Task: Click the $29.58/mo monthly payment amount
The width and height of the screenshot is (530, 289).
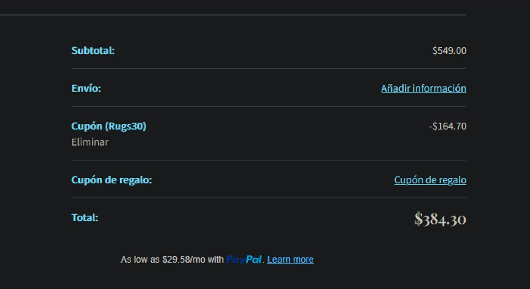Action: coord(183,259)
